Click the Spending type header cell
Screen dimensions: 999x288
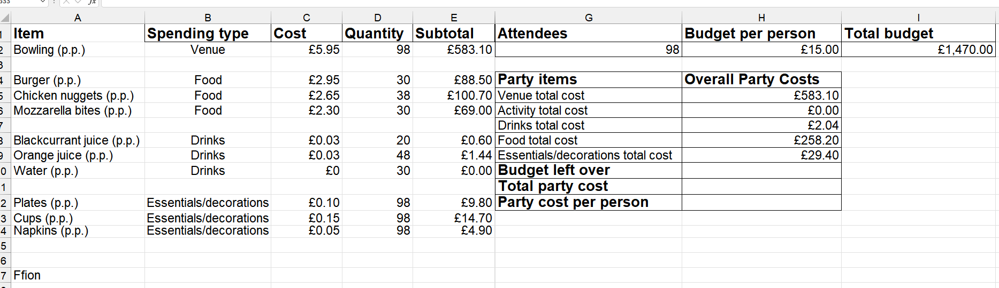[x=208, y=33]
